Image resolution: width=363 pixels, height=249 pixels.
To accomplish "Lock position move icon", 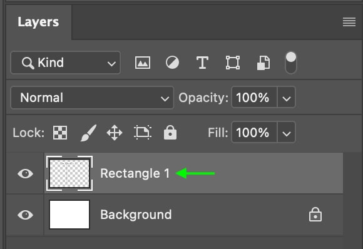I will click(x=115, y=133).
